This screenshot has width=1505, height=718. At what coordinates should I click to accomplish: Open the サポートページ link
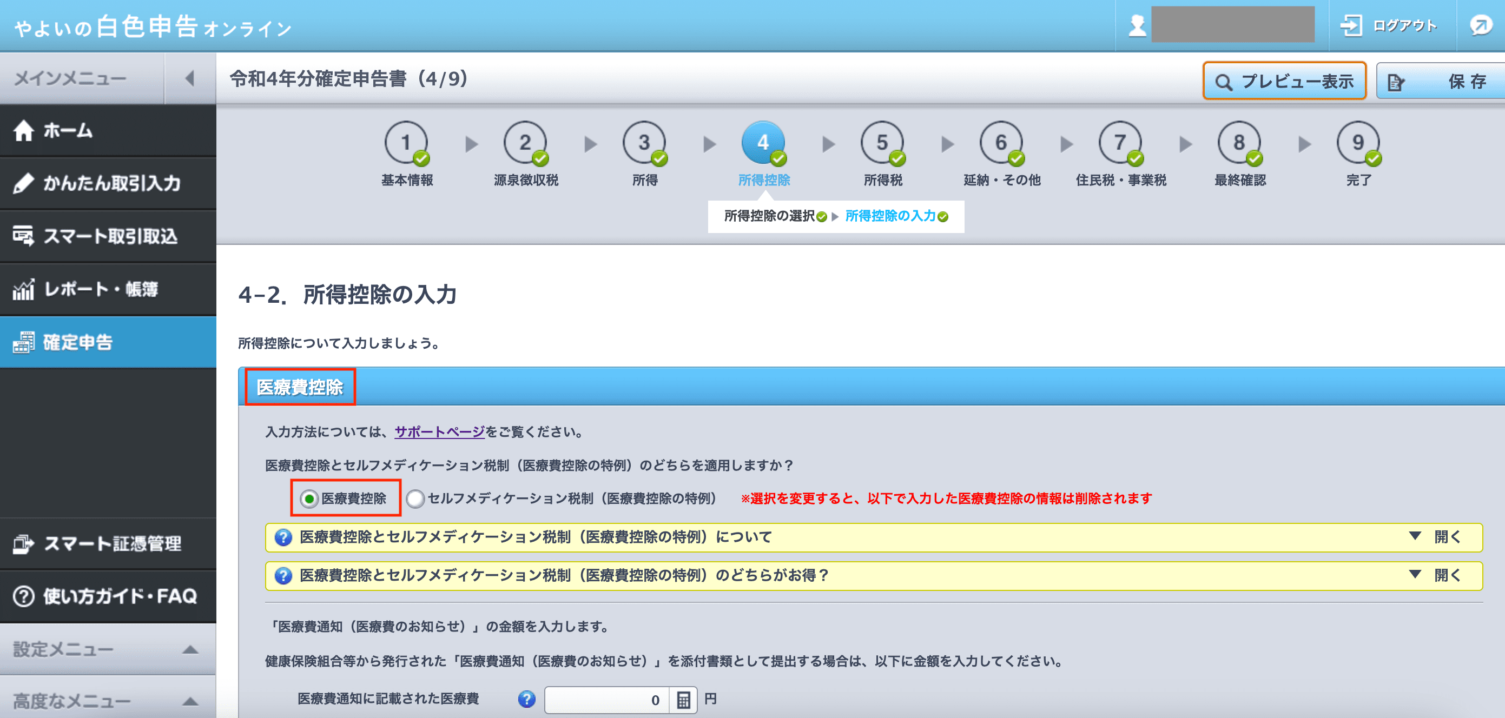[439, 432]
